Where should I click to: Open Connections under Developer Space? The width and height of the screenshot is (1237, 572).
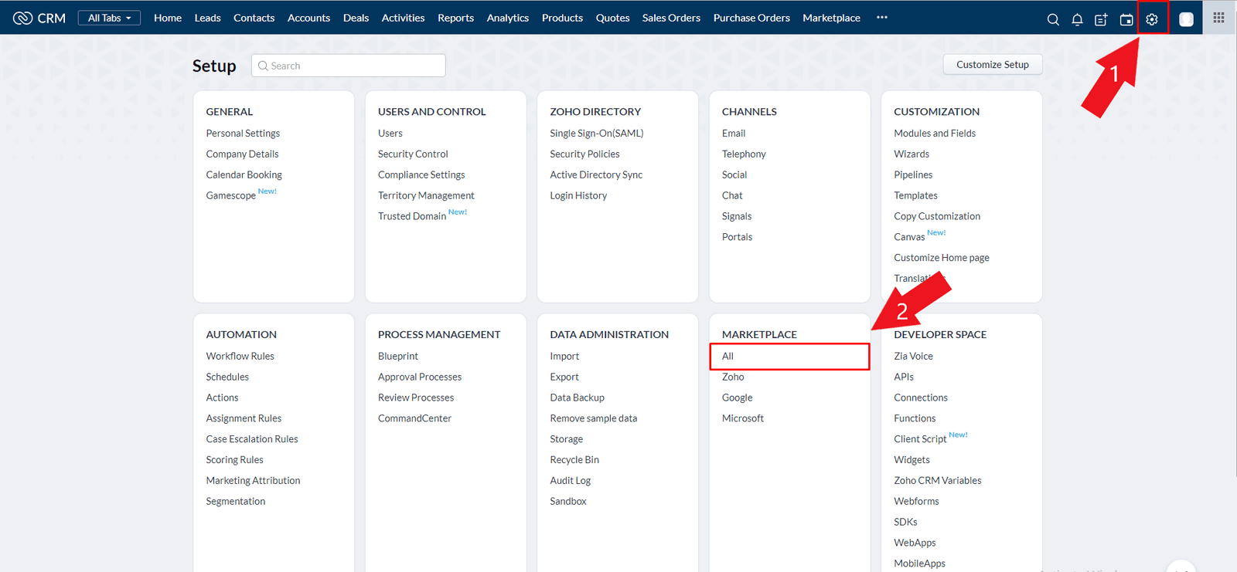point(920,398)
